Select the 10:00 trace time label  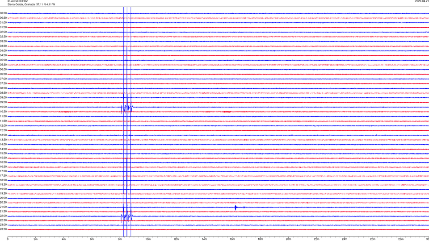[3, 107]
